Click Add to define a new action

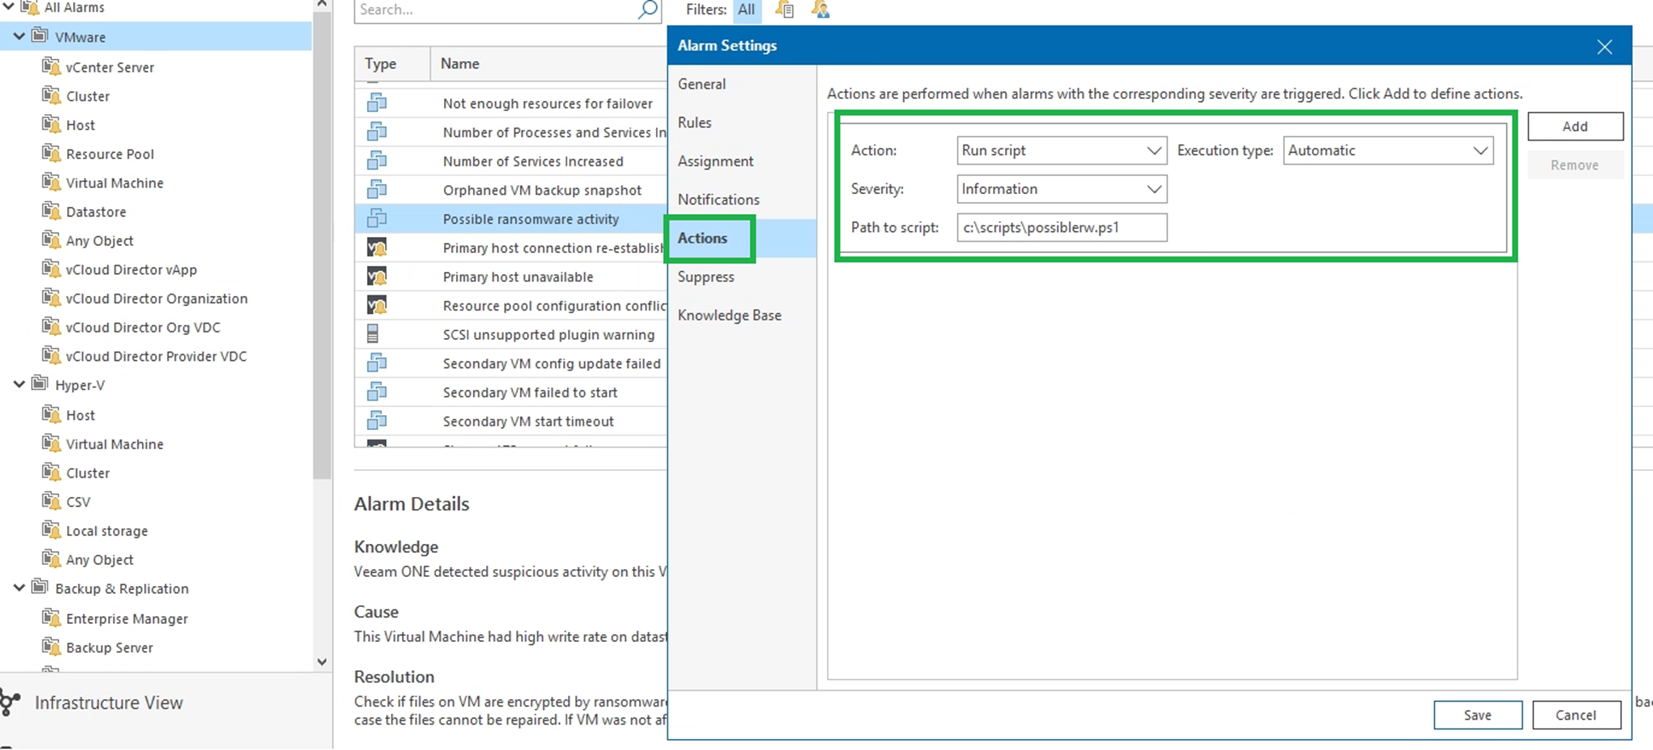pos(1575,127)
